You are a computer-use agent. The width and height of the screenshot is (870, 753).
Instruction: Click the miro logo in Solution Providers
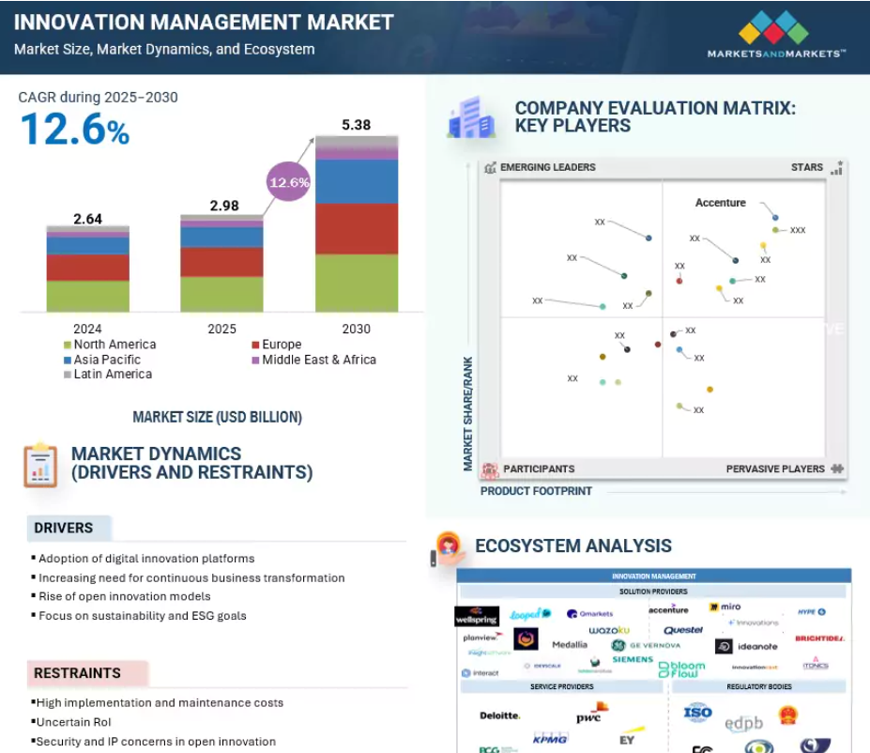pos(725,607)
